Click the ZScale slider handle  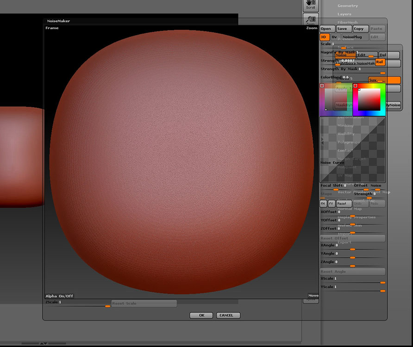point(107,305)
